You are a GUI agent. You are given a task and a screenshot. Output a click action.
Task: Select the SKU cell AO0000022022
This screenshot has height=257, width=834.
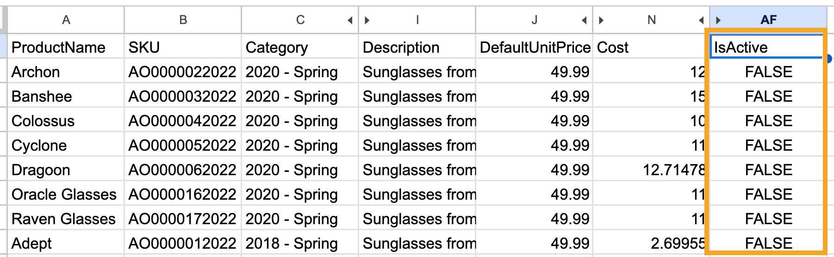[182, 72]
